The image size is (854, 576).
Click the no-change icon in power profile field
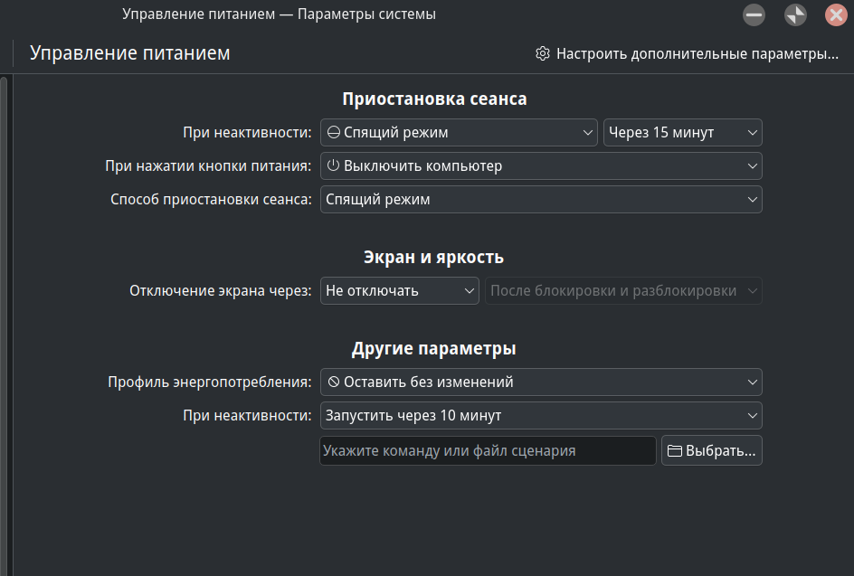[333, 382]
